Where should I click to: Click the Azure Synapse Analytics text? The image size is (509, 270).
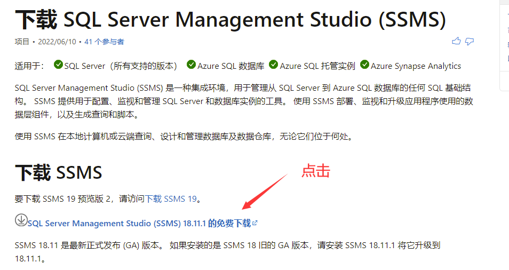tap(416, 66)
